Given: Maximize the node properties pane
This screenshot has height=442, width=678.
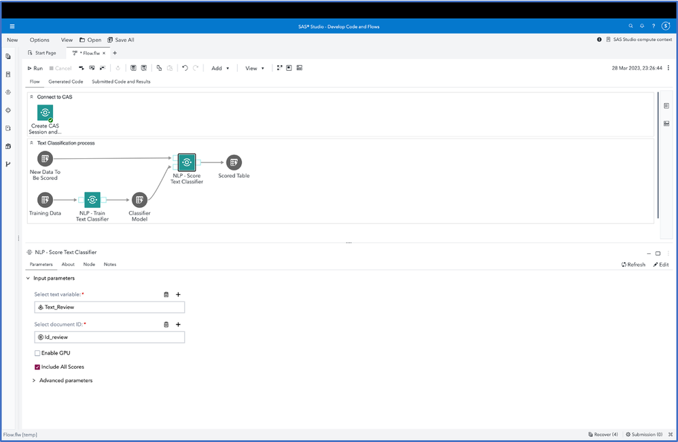Looking at the screenshot, I should (x=658, y=253).
